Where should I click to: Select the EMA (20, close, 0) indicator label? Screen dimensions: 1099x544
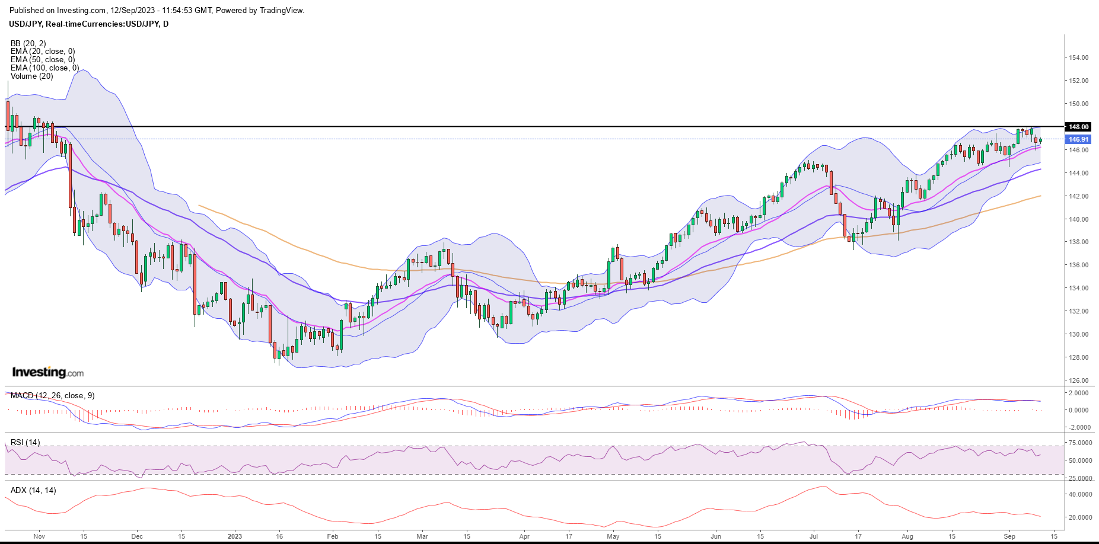[43, 52]
